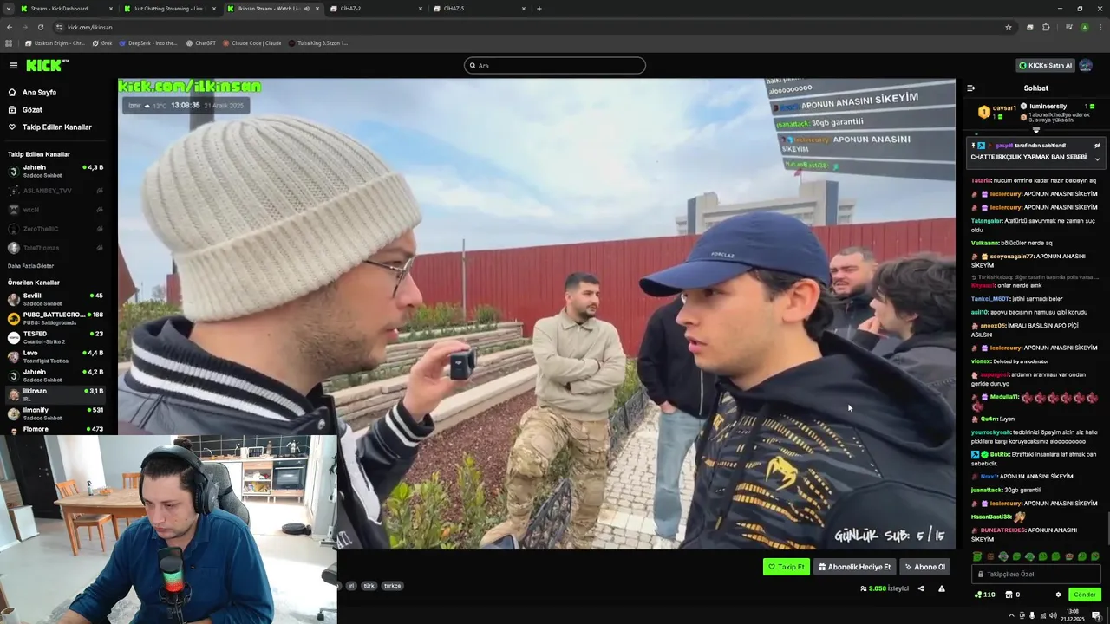Viewport: 1110px width, 624px height.
Task: Open Takip Edilen Kanallar page
Action: click(x=56, y=127)
